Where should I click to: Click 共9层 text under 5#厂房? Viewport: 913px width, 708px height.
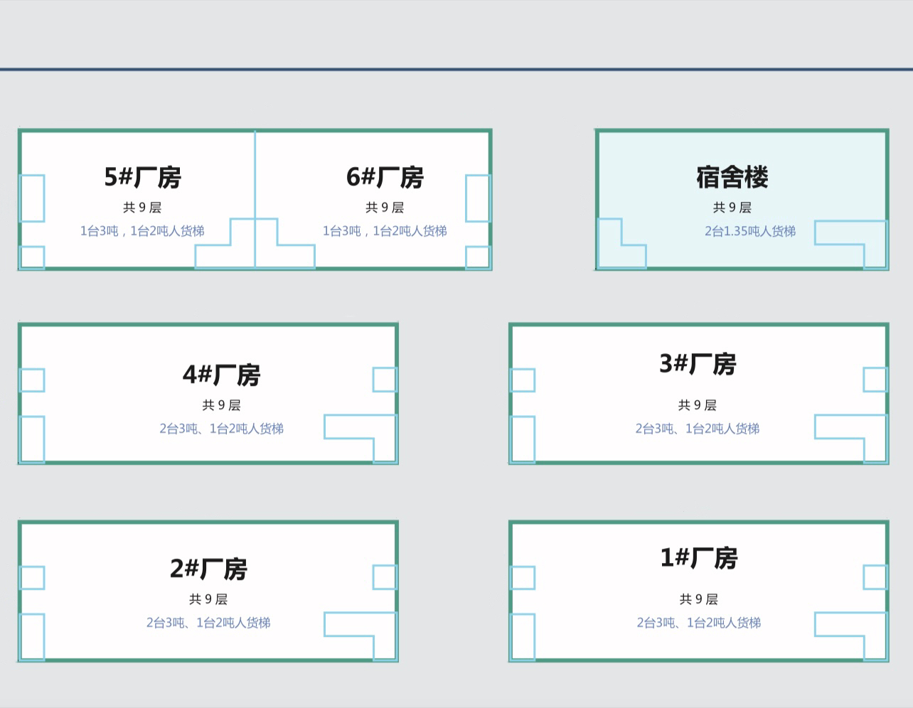[x=142, y=208]
